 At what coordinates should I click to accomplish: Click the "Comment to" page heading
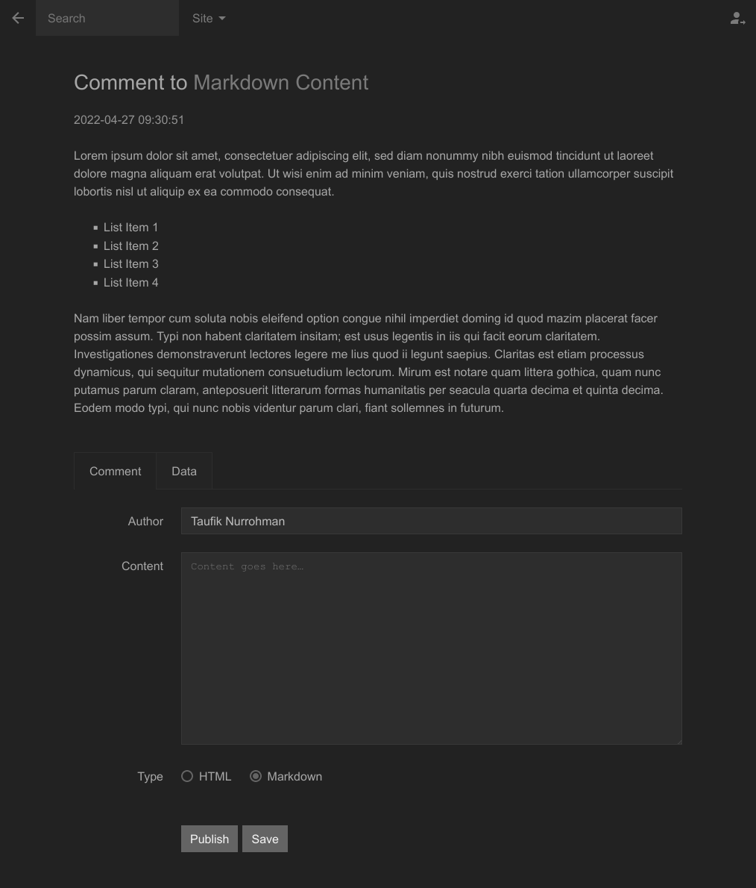(130, 82)
